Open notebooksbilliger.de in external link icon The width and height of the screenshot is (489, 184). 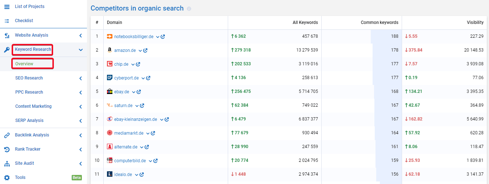pyautogui.click(x=163, y=37)
